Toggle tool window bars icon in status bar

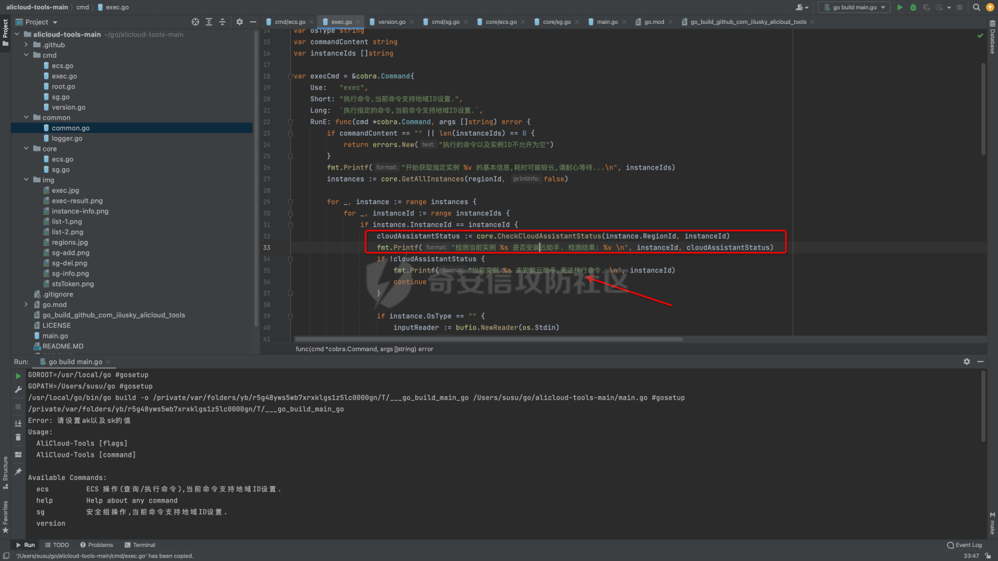tap(6, 556)
